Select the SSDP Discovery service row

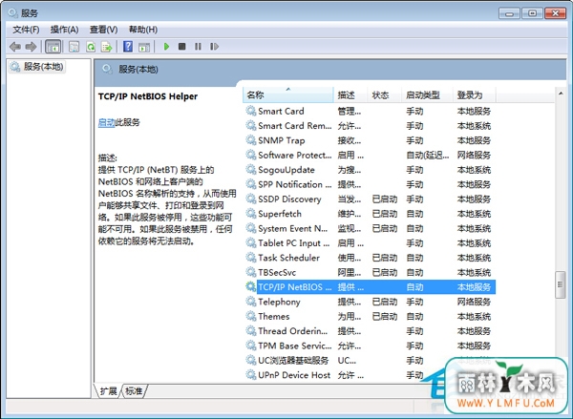(x=369, y=199)
